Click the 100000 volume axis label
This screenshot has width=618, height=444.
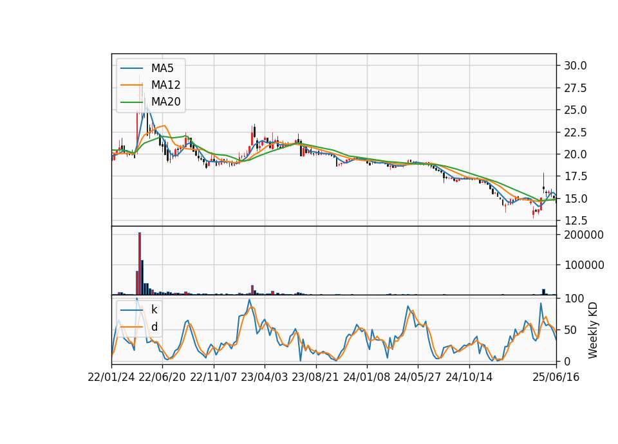(x=584, y=265)
